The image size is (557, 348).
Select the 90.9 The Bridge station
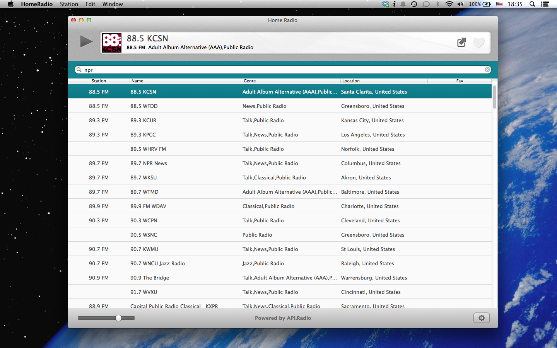coord(280,278)
